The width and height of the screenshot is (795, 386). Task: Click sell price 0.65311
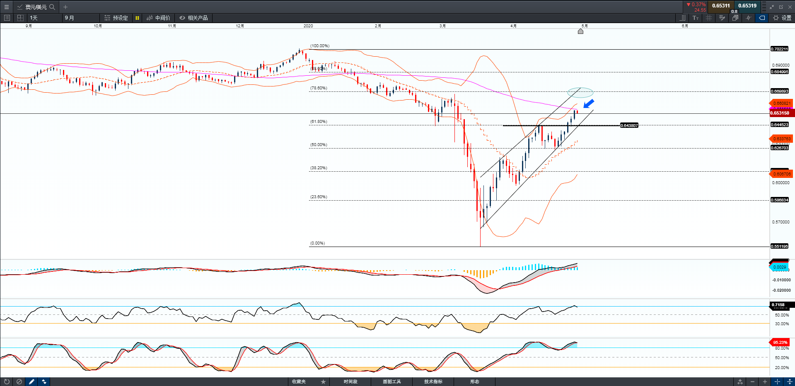tap(721, 6)
